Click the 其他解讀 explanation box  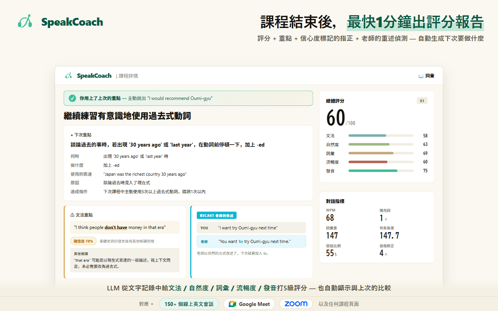point(125,260)
